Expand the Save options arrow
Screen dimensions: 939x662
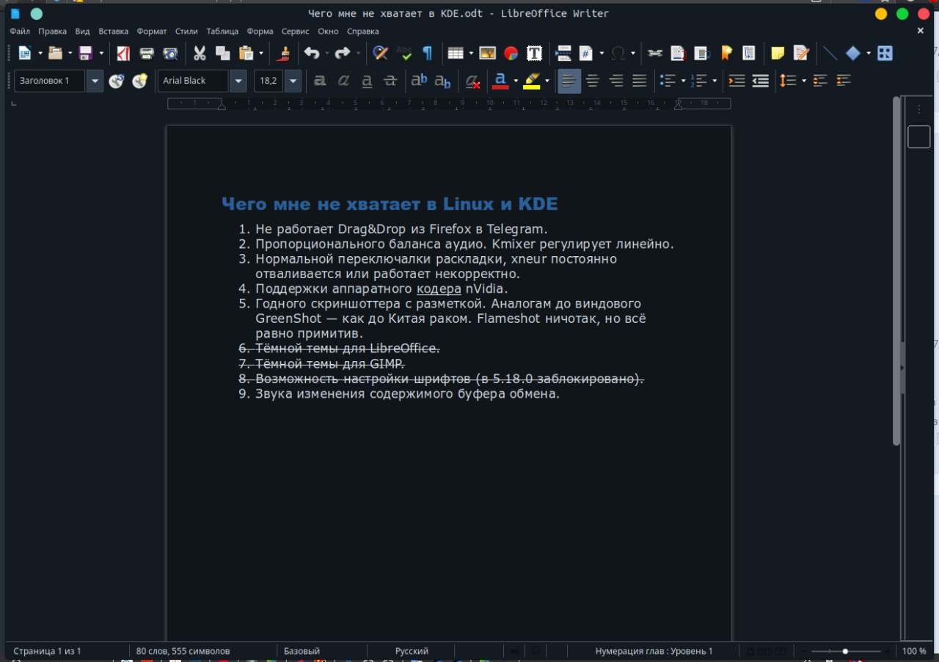click(101, 53)
